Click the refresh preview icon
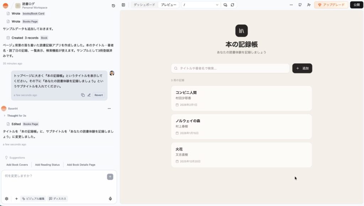The image size is (364, 206). (x=232, y=5)
